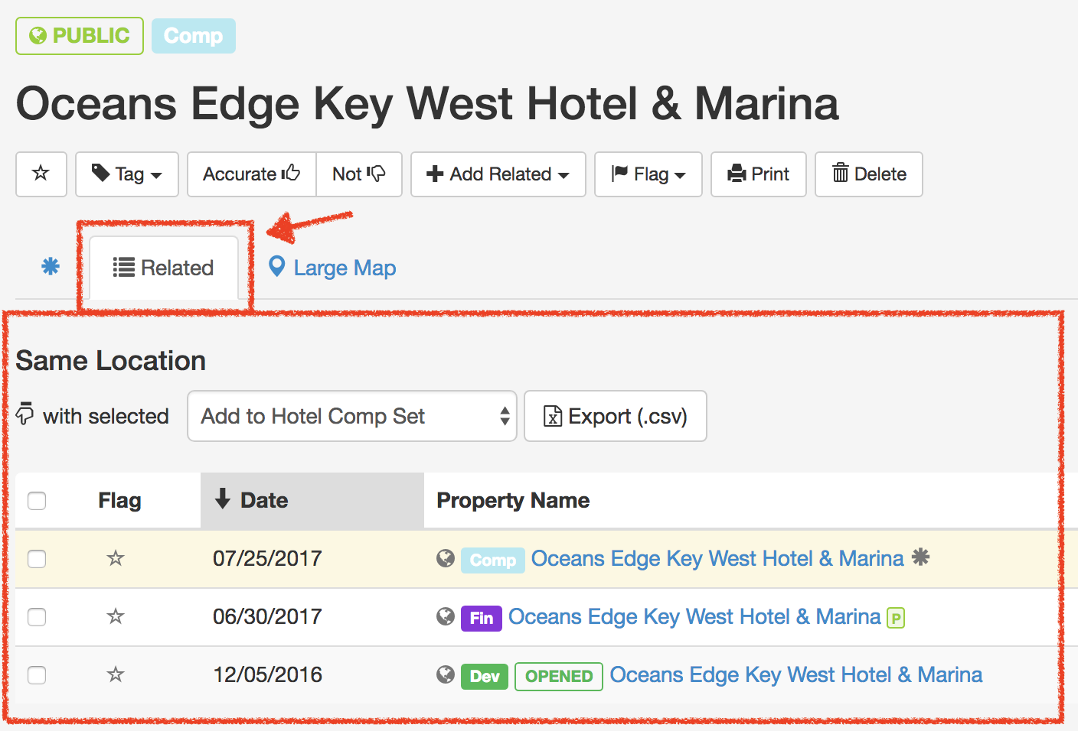
Task: Check the select-all checkbox in table header
Action: (x=37, y=500)
